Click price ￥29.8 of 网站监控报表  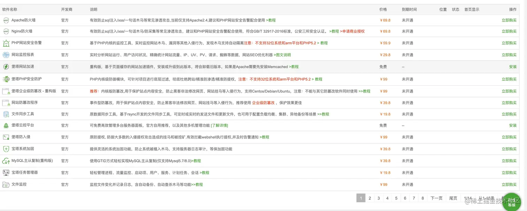click(x=385, y=55)
